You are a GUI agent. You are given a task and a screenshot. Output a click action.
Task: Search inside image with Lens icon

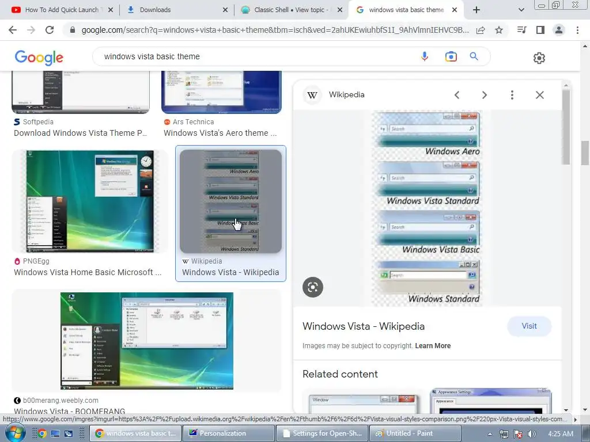pos(313,287)
